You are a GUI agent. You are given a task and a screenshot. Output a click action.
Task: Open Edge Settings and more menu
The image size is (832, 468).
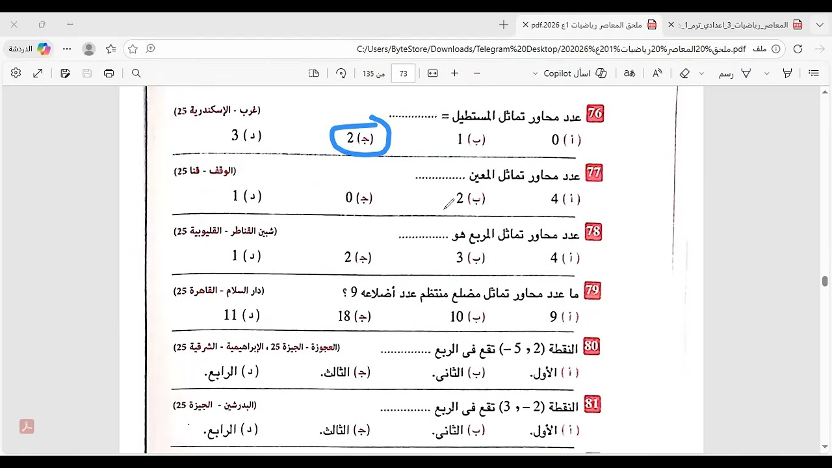(x=67, y=49)
